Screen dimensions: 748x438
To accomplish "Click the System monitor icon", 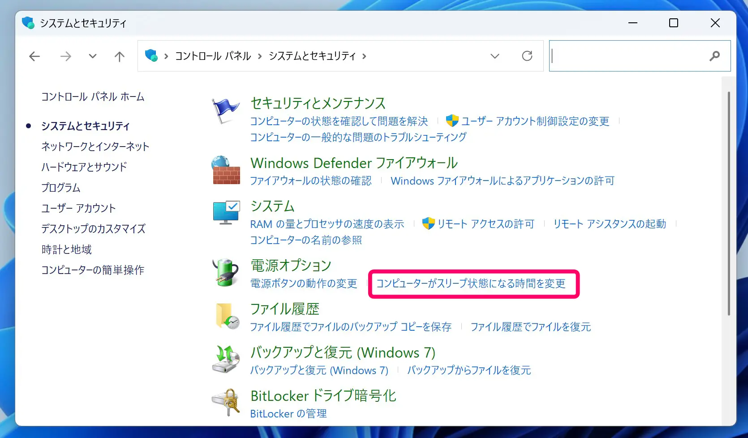I will [x=226, y=213].
